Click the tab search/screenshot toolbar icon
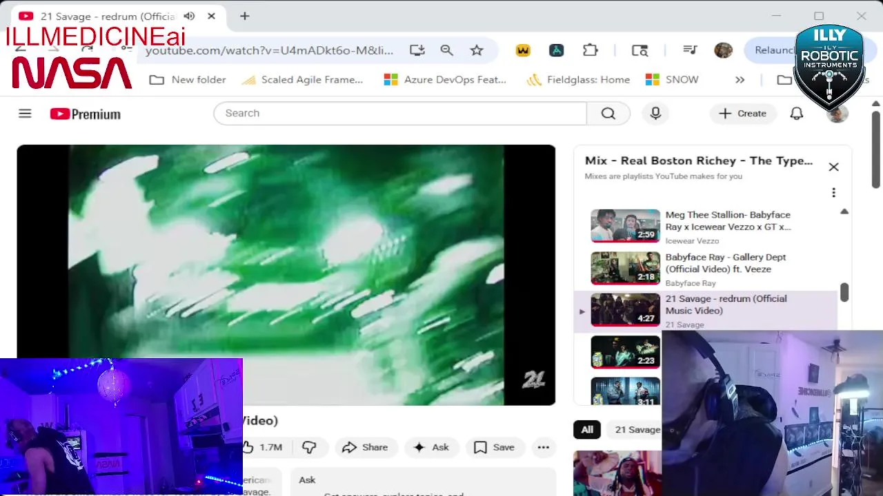This screenshot has height=496, width=883. point(640,50)
